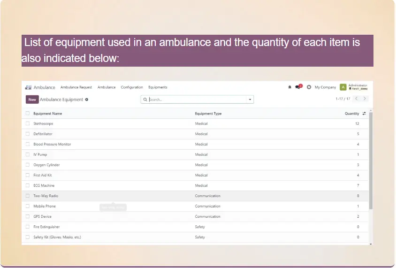Go to previous page with left chevron

(x=356, y=99)
